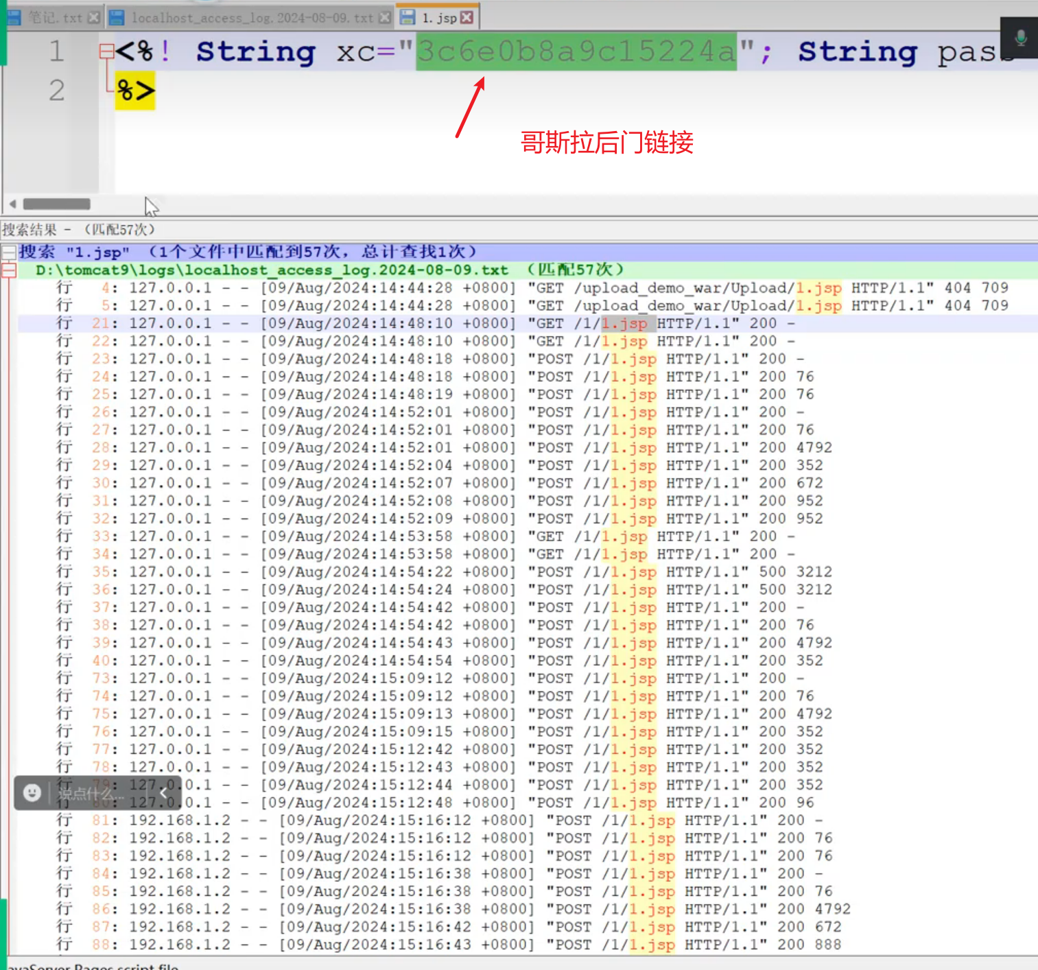Collapse chat widget with left chevron
Image resolution: width=1038 pixels, height=970 pixels.
click(163, 793)
